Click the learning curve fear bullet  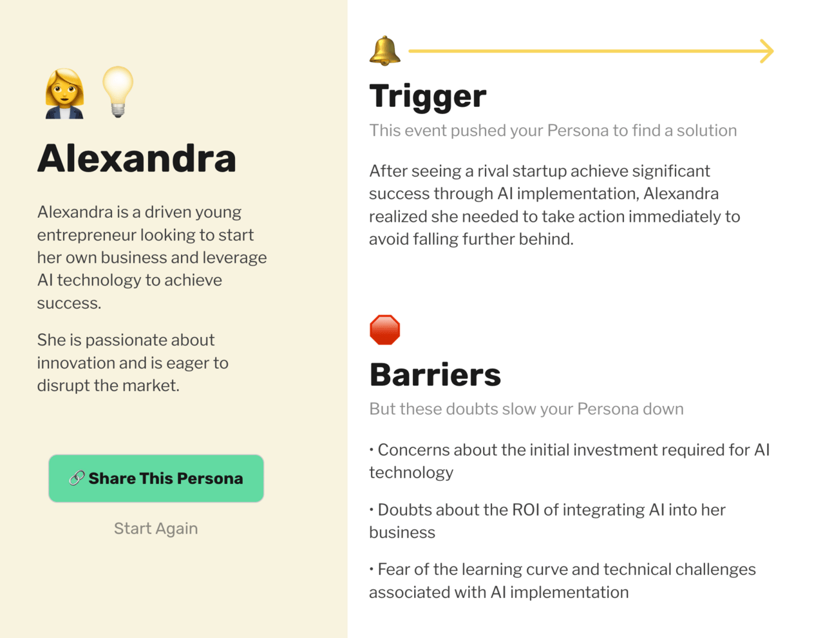562,581
